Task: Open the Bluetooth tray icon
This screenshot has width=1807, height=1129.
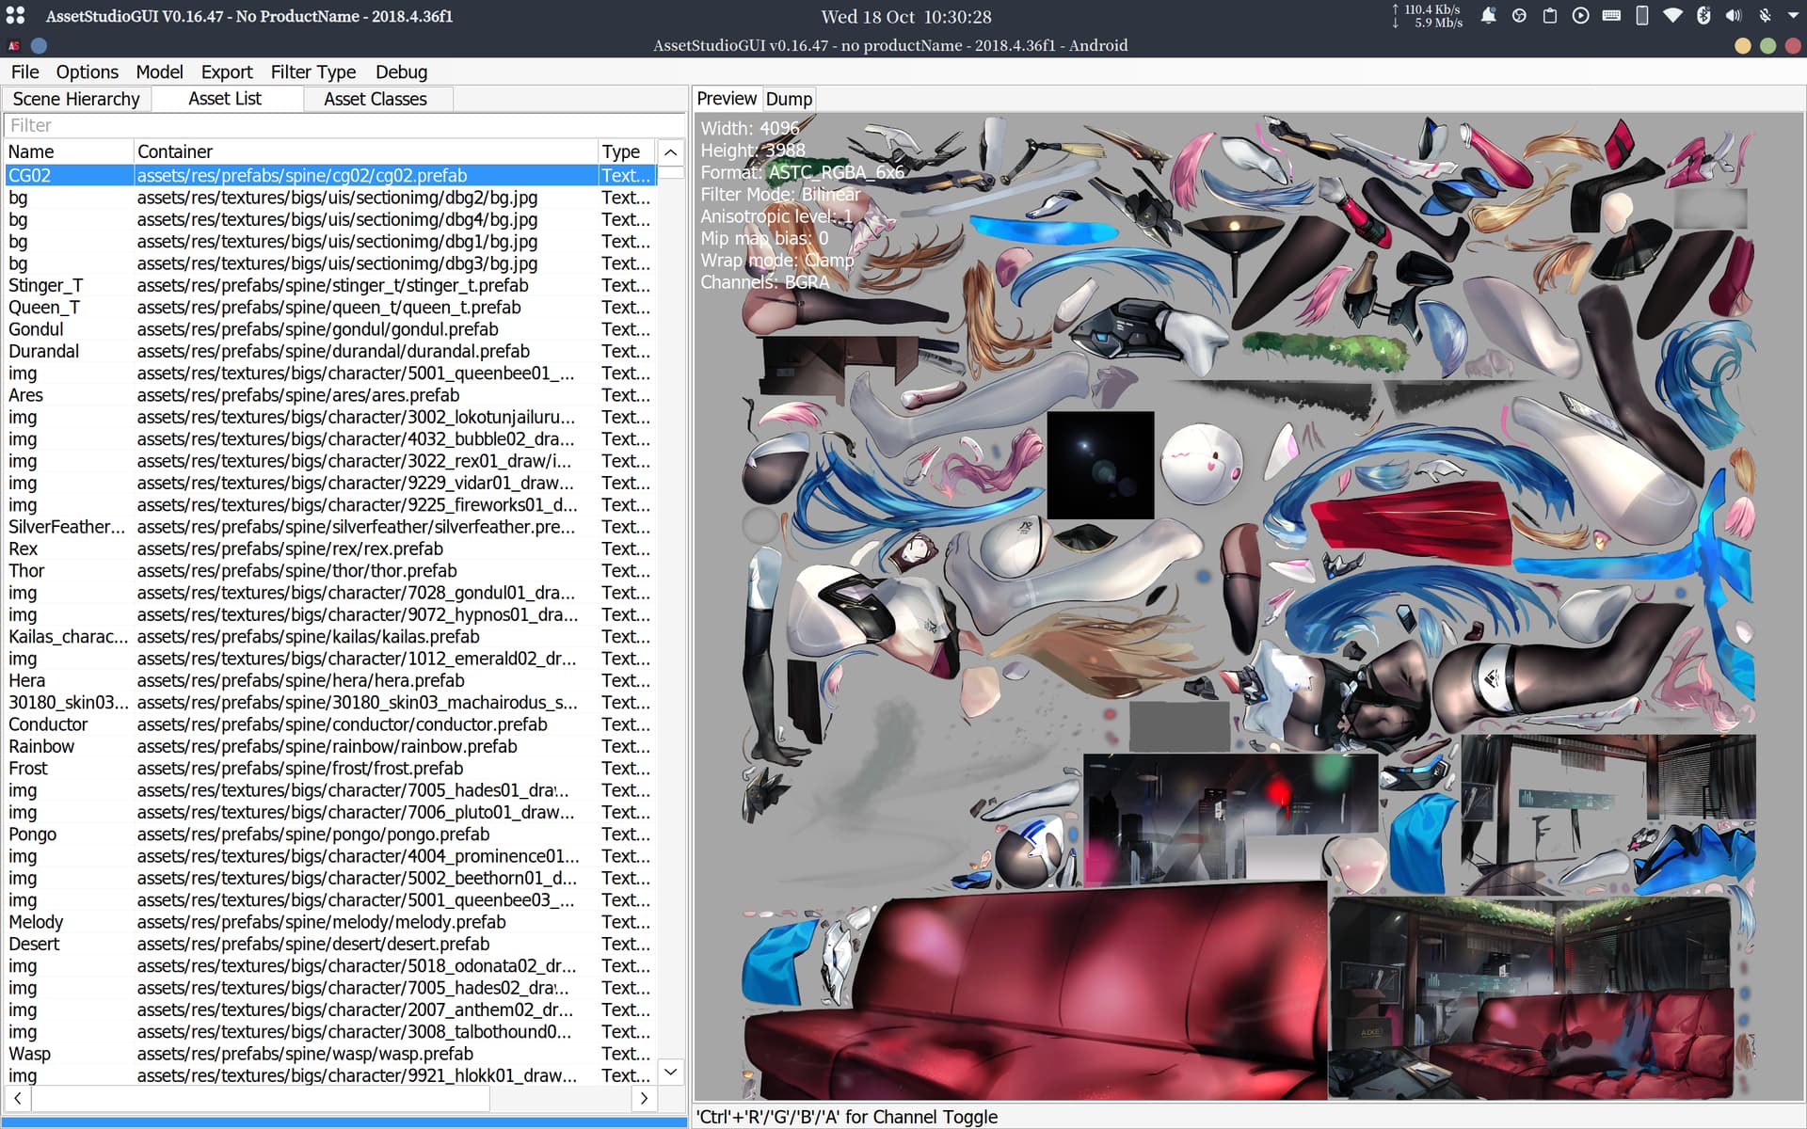Action: (x=1703, y=15)
